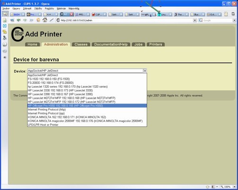238x190 pixels.
Task: Open the closed tabs trash icon
Action: coord(233,14)
